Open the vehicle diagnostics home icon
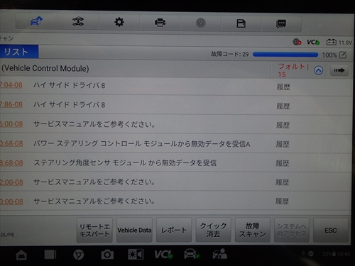This screenshot has width=355, height=266. [x=36, y=21]
